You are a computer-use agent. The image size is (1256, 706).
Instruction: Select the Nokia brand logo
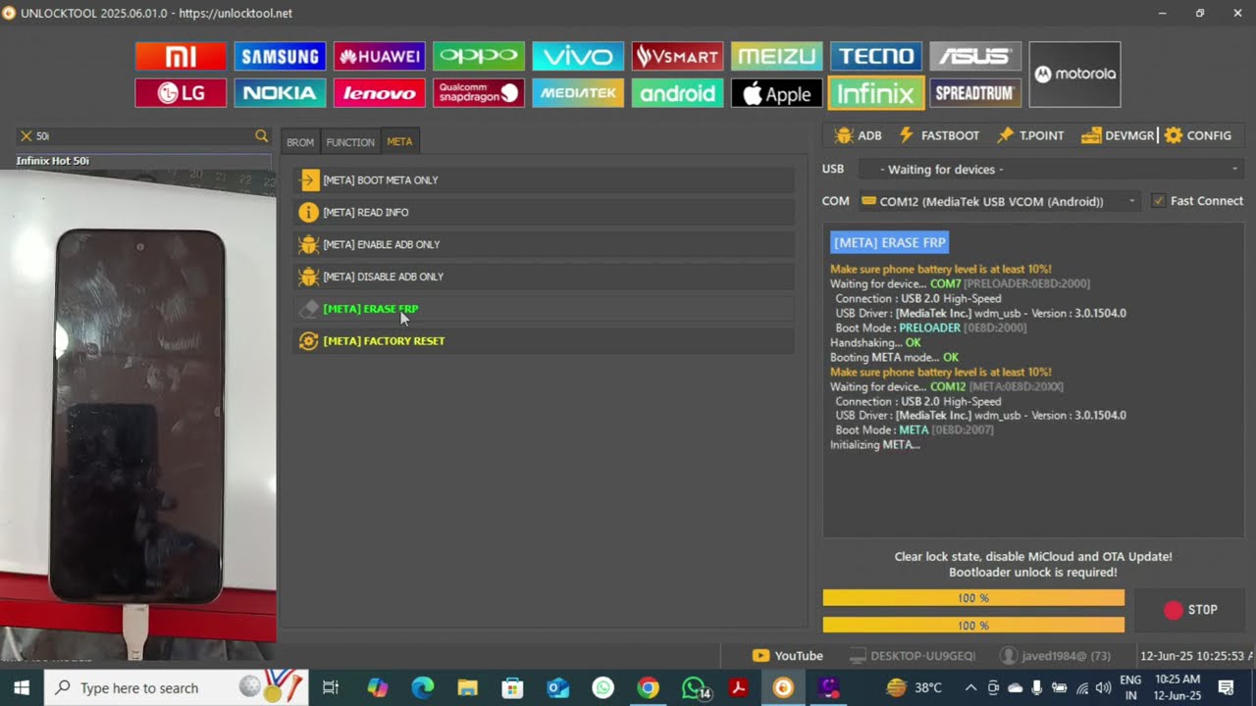280,93
